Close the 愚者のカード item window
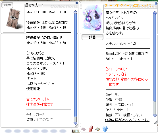Screen dimensions: 158x133 point(77,3)
